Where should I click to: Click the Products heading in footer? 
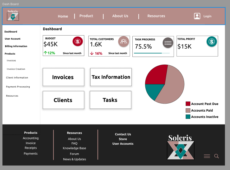coord(31,133)
